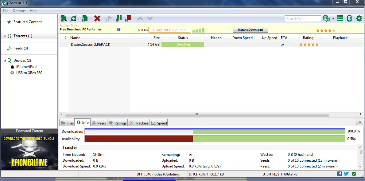
Task: Click Twitter icon in status bar
Action: point(346,174)
